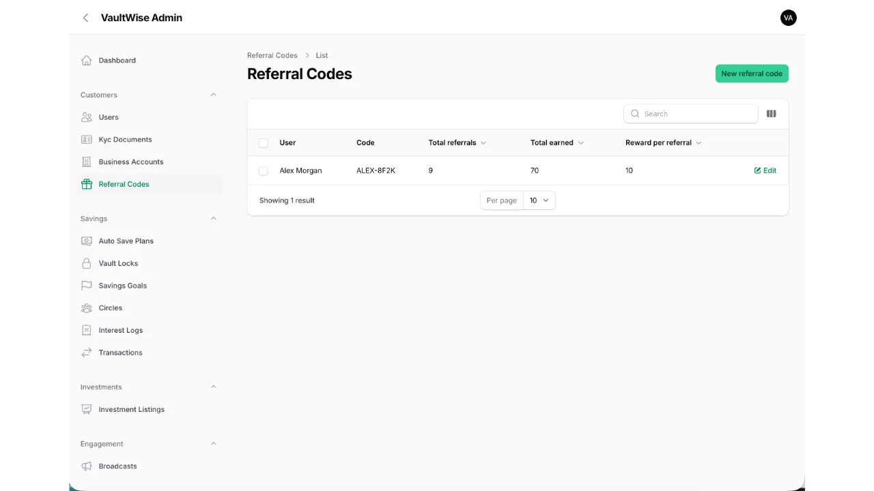Click the Users people icon
Viewport: 874px width, 491px height.
(x=87, y=117)
